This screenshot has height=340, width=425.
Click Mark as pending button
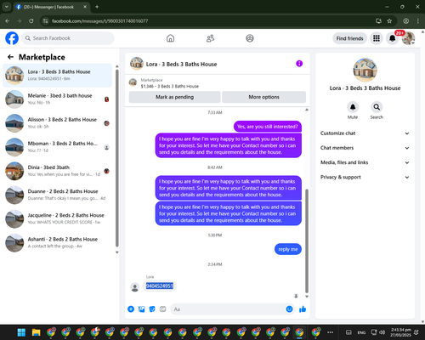coord(174,97)
